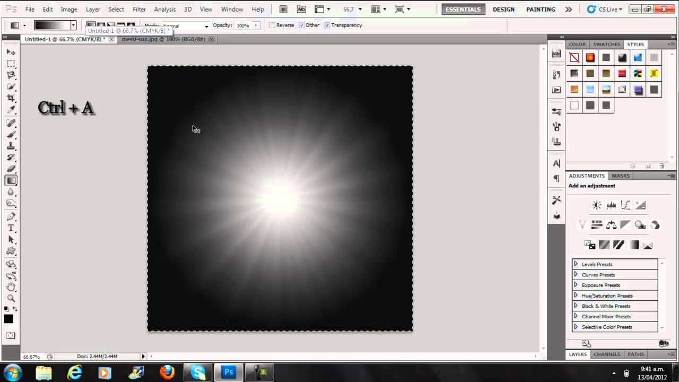This screenshot has width=679, height=382.
Task: Expand Curves Presets
Action: click(x=576, y=274)
